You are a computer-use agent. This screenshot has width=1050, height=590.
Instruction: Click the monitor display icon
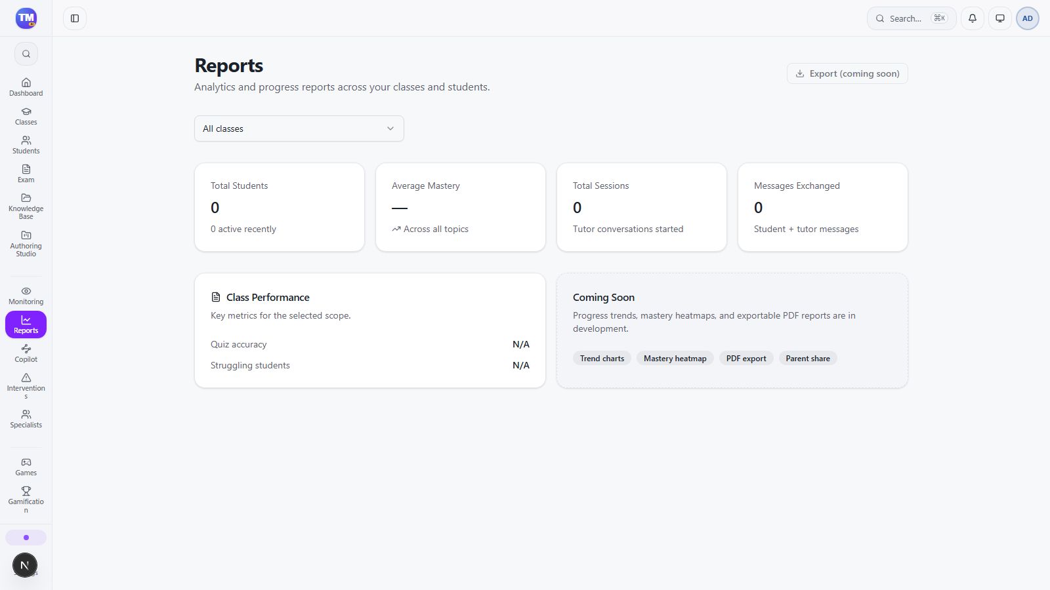click(x=1000, y=18)
